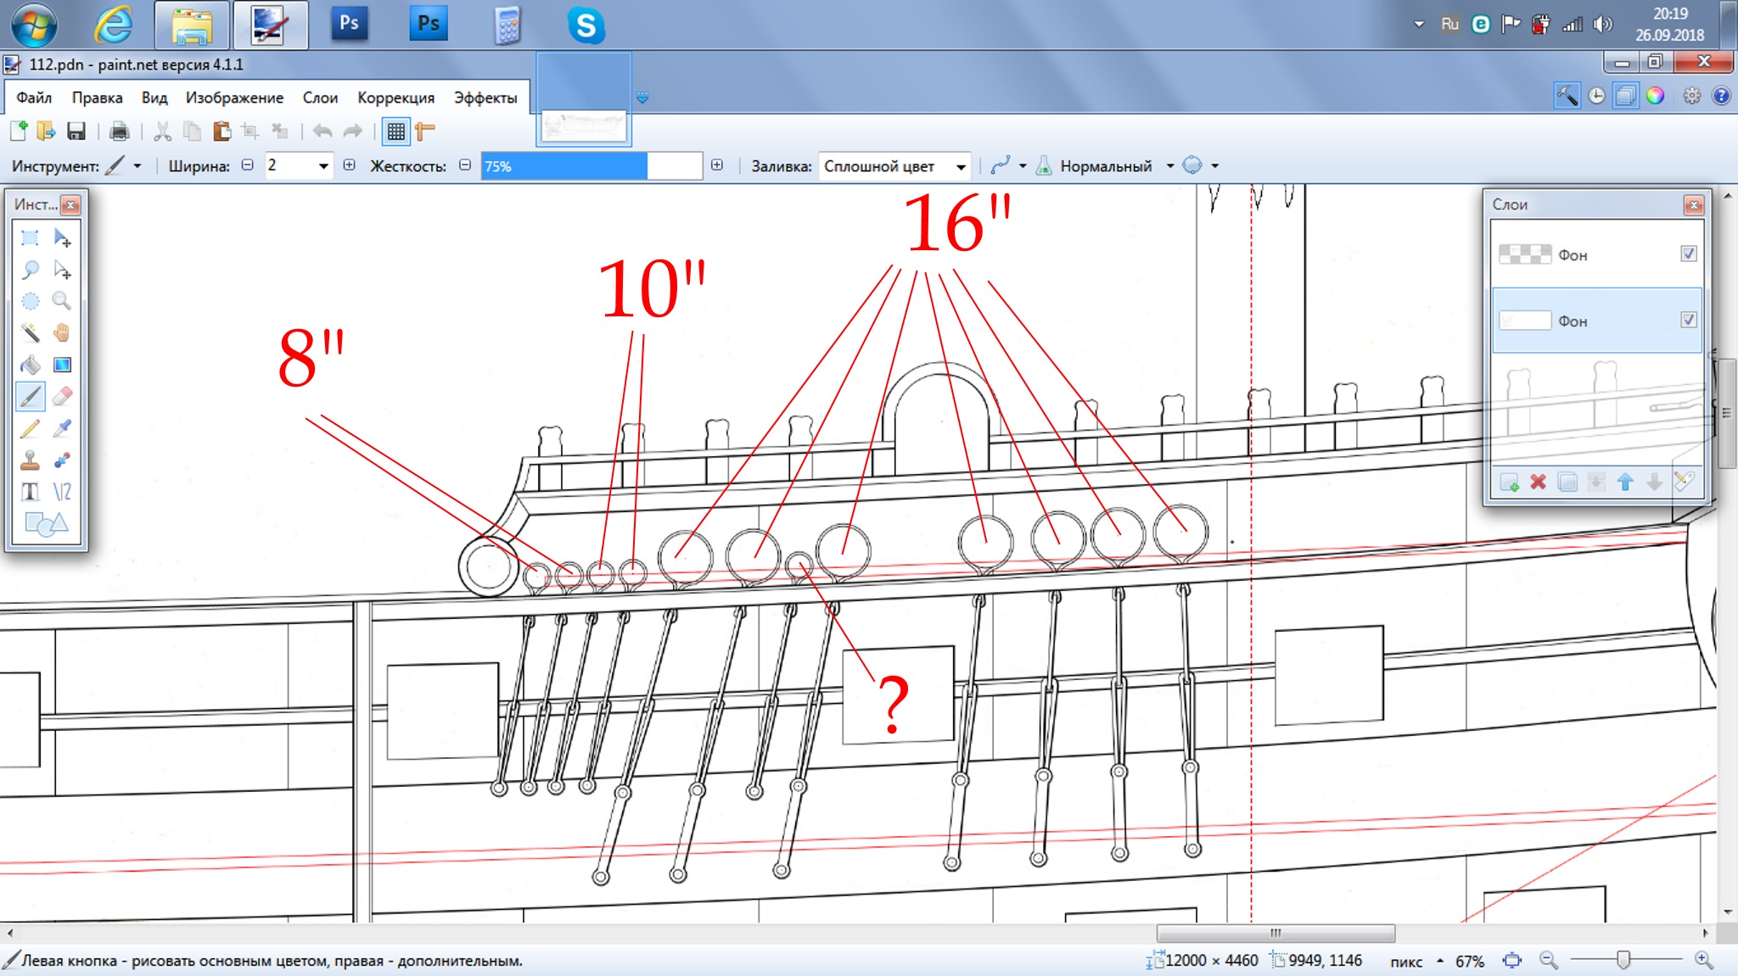Select the Text tool
The image size is (1738, 976).
click(x=30, y=492)
